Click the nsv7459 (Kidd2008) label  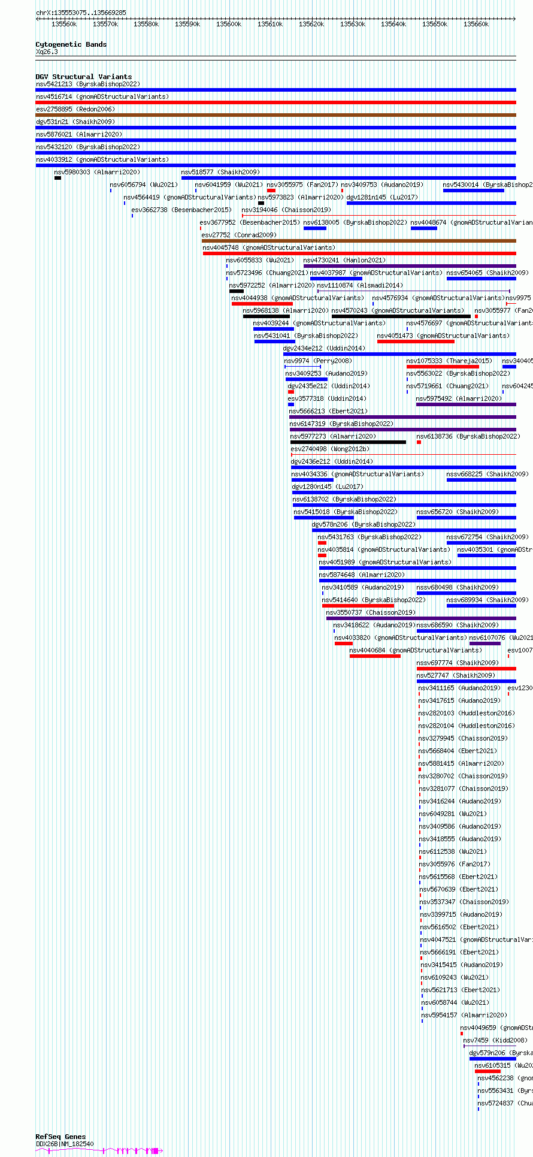point(495,1041)
